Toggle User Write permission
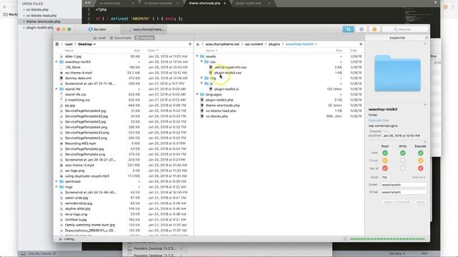The height and width of the screenshot is (257, 458). coord(402,153)
